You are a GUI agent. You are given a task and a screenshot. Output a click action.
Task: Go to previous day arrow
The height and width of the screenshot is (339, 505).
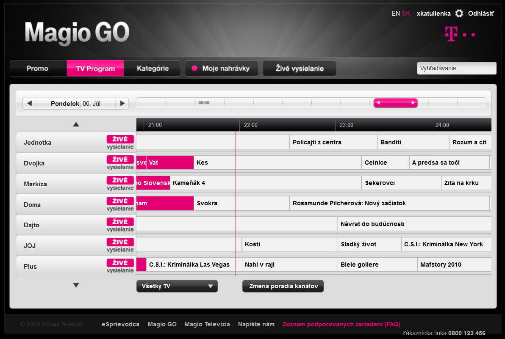[30, 103]
